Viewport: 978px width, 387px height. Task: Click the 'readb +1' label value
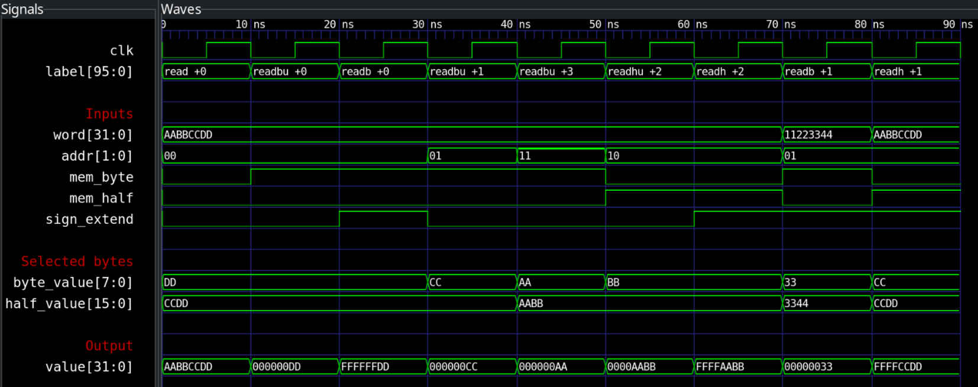tap(827, 71)
